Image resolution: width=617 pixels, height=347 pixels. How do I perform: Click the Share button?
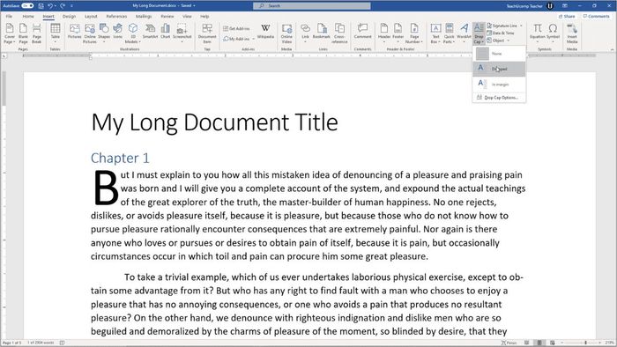(567, 17)
